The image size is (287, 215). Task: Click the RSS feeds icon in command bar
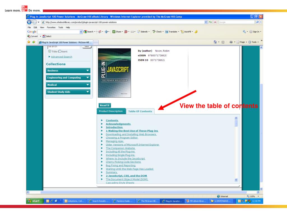tap(223, 42)
